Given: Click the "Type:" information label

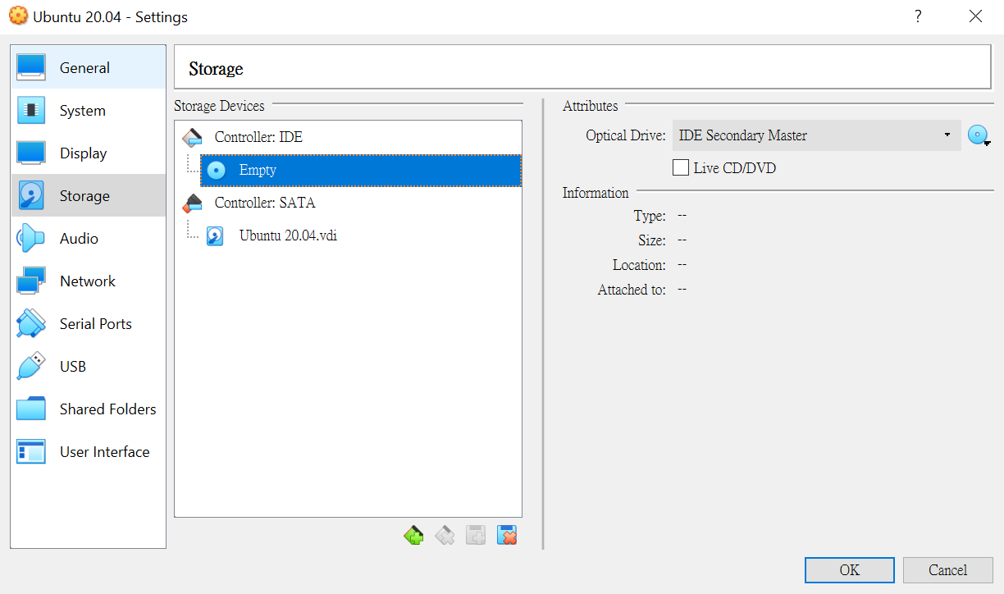Looking at the screenshot, I should (650, 216).
